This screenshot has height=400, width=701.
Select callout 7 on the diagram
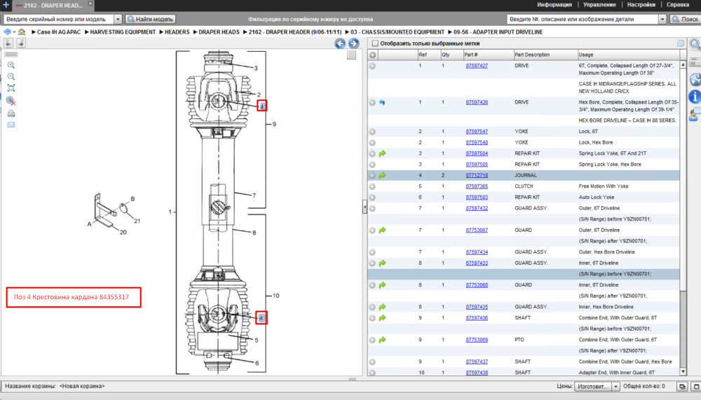coord(254,195)
